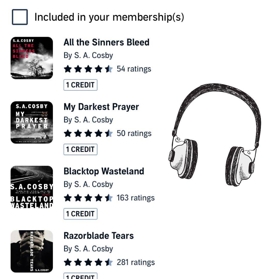Open Razorblade Tears cover thumbnail
The height and width of the screenshot is (279, 279).
[32, 251]
